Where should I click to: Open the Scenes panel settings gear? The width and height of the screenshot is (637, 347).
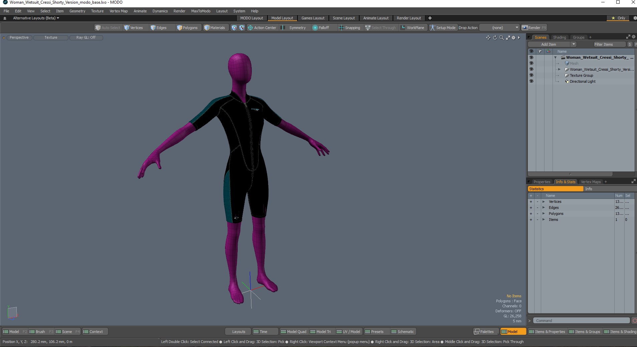[633, 37]
